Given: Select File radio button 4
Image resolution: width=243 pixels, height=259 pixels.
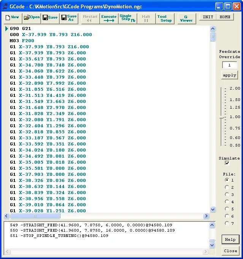Looking at the screenshot, I should click(227, 202).
